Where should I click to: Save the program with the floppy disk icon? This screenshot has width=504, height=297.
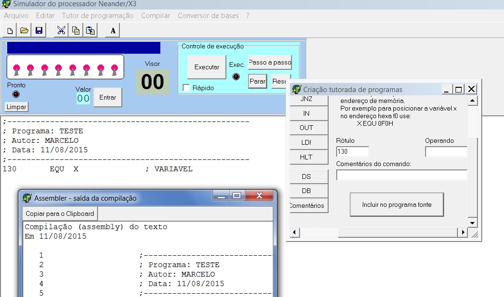pos(39,30)
